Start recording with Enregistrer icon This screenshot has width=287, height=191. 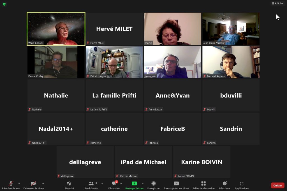coord(153,183)
